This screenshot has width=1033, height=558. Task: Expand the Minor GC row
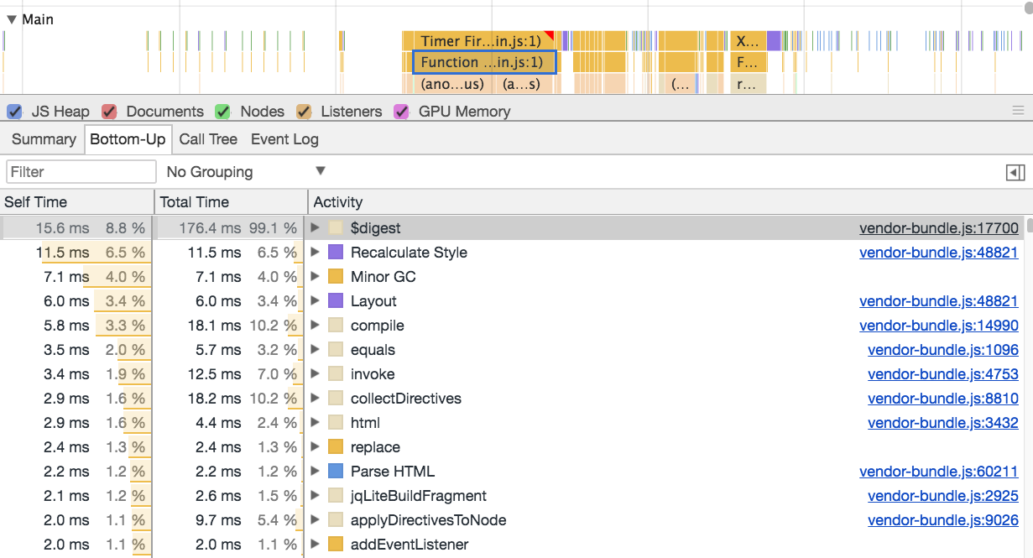315,277
